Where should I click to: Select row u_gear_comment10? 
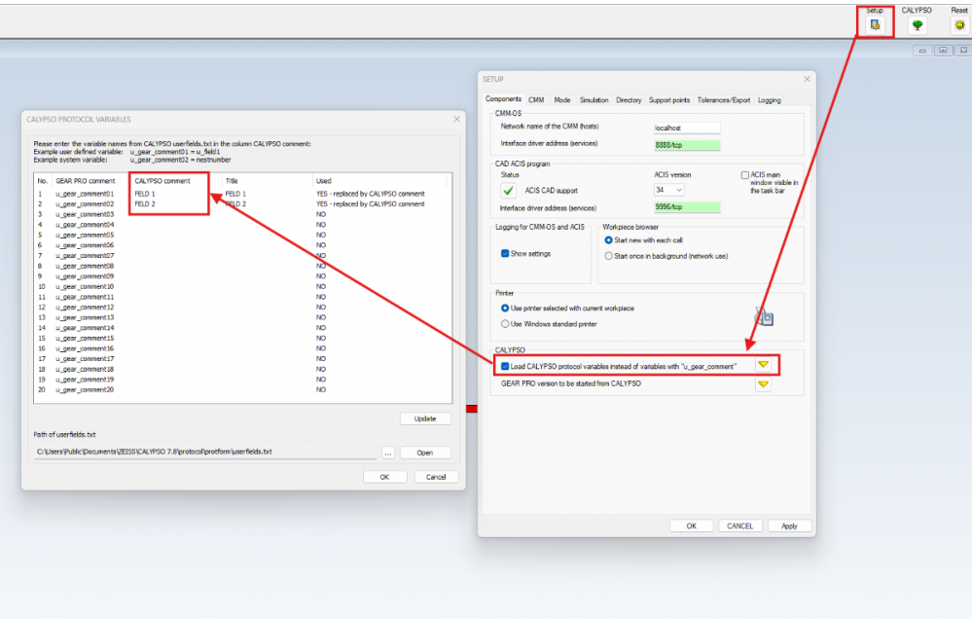[243, 286]
